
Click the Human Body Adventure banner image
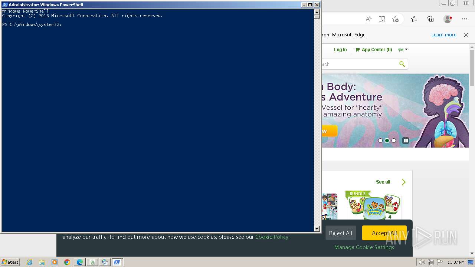tap(396, 111)
